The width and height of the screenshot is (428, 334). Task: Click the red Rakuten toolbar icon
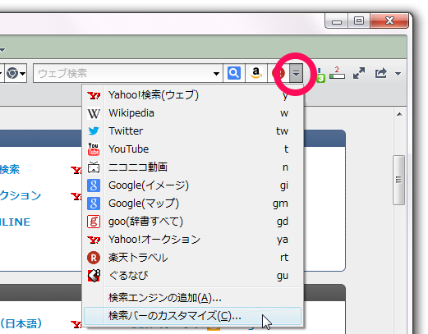278,73
